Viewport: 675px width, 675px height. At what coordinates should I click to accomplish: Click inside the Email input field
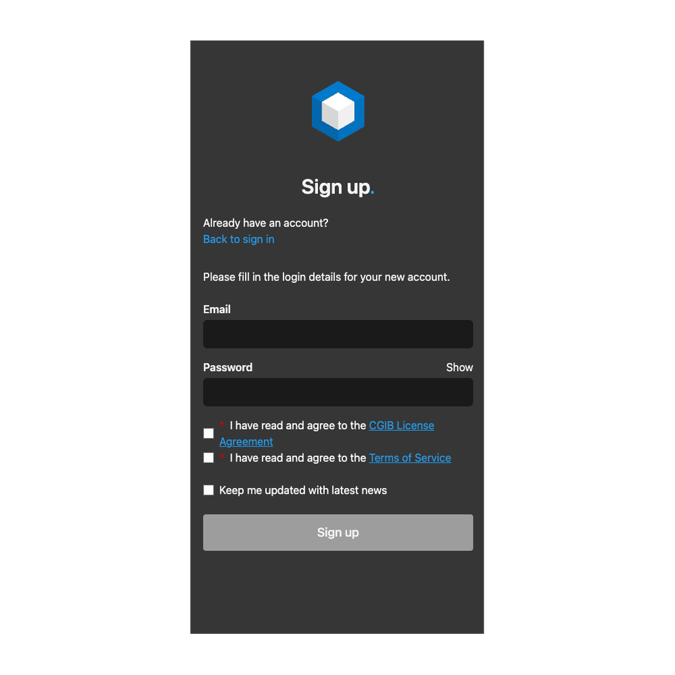click(x=337, y=334)
